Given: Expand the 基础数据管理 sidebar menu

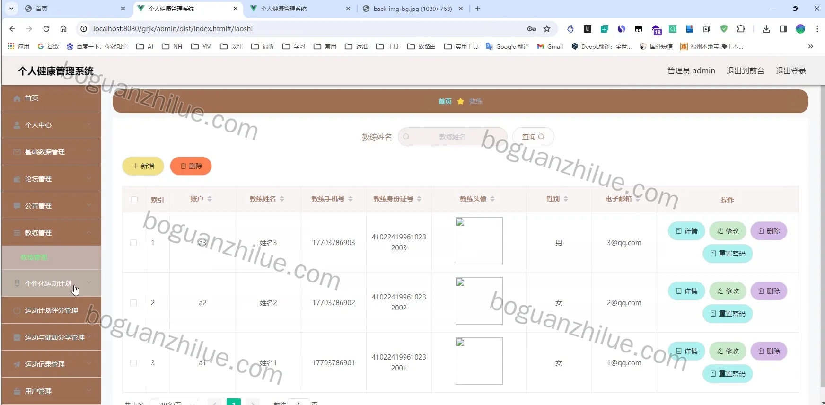Looking at the screenshot, I should pyautogui.click(x=52, y=152).
